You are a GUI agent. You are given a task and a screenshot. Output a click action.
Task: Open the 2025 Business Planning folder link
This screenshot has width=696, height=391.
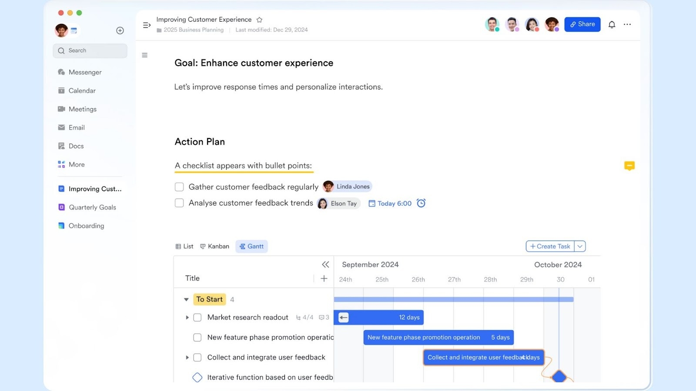coord(190,30)
